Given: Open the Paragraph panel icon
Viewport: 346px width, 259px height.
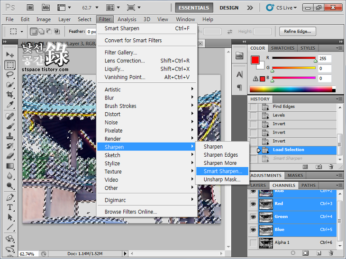Looking at the screenshot, I should point(239,87).
